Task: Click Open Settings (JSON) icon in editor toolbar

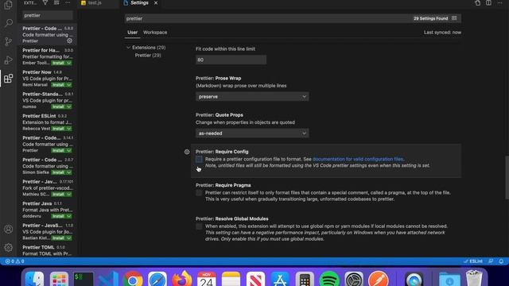Action: point(477,3)
